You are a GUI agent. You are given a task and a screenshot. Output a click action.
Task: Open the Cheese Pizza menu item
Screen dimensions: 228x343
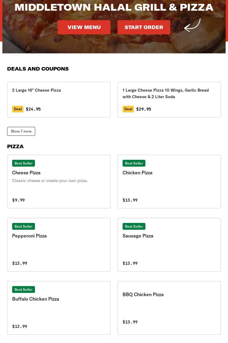point(59,181)
